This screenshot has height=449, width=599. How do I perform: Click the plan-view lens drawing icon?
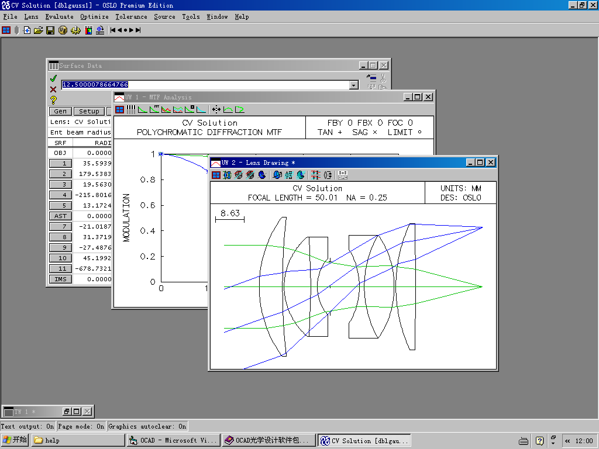(228, 174)
